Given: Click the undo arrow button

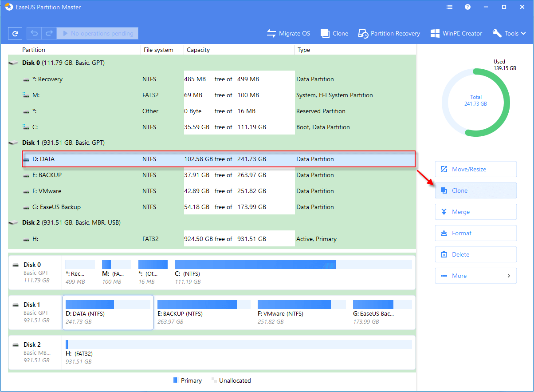Looking at the screenshot, I should [x=34, y=33].
